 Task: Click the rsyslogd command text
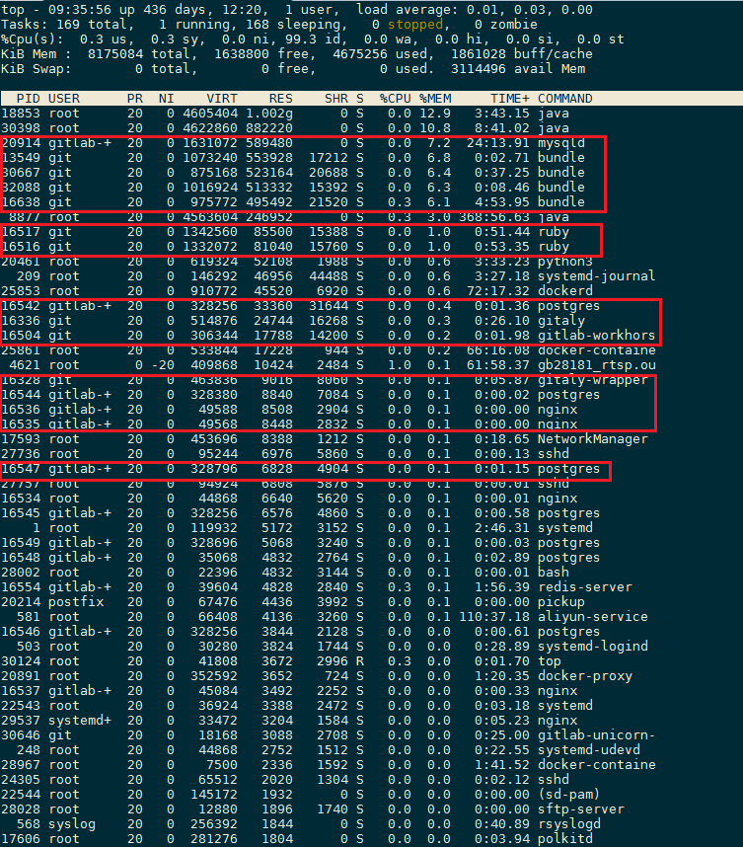coord(568,824)
